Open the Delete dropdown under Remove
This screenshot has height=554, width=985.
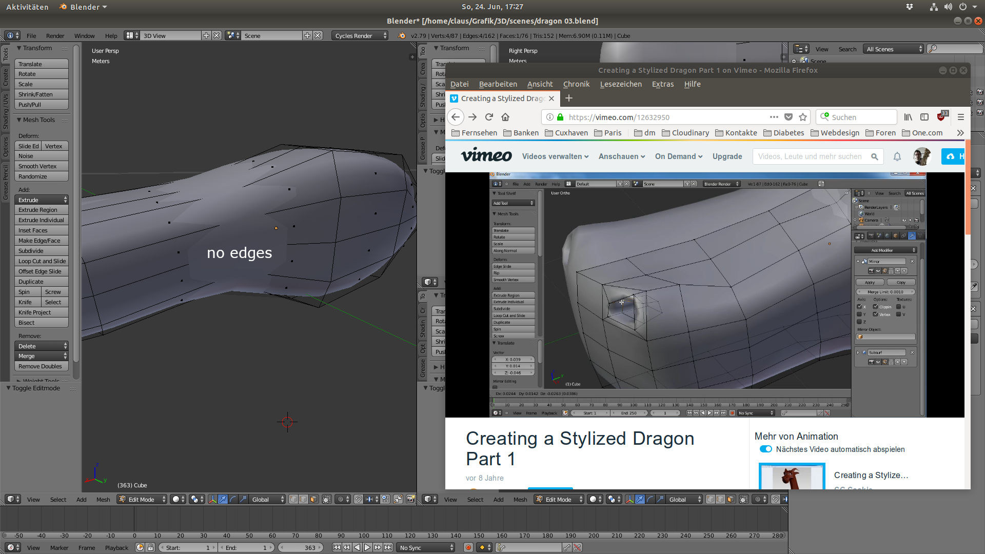(42, 346)
